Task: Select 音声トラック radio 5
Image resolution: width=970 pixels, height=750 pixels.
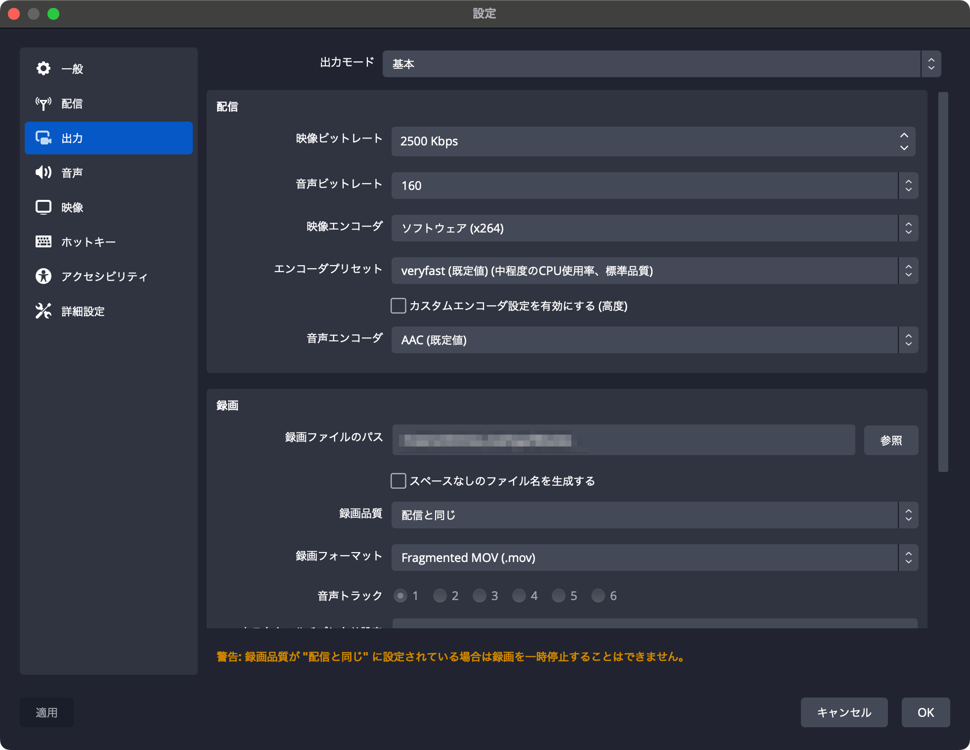Action: click(x=559, y=596)
